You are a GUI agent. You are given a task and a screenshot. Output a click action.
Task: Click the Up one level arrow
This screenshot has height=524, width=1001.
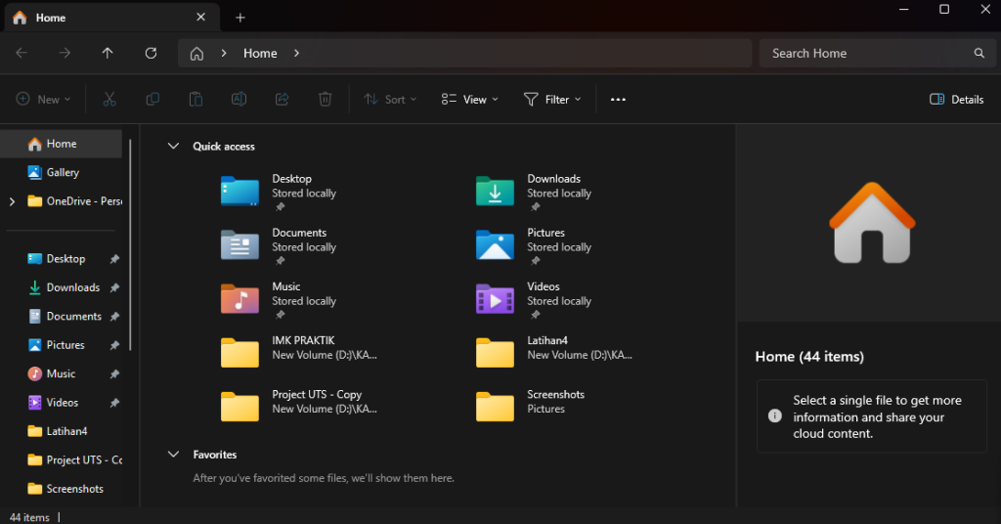108,54
